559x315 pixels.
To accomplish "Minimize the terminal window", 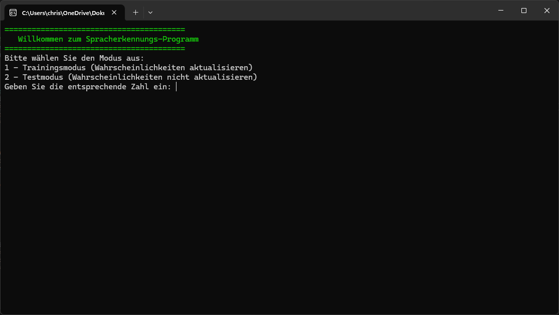I will [x=500, y=11].
